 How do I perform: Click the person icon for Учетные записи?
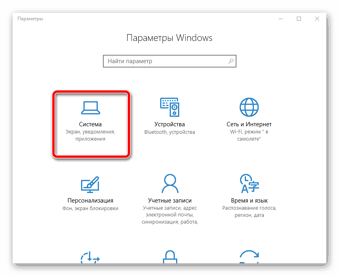coord(170,183)
